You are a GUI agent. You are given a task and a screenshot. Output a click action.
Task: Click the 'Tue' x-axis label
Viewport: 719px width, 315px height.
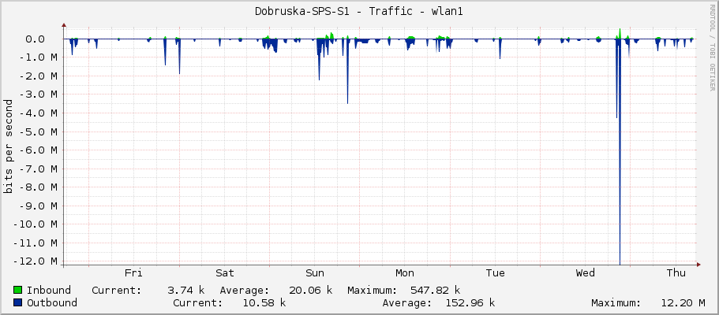[x=495, y=273]
